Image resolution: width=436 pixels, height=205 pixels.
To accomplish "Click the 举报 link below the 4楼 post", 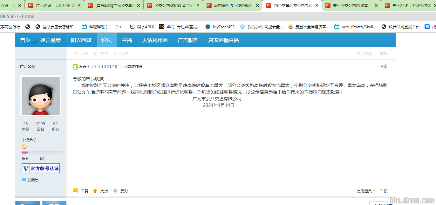I will tap(384, 191).
